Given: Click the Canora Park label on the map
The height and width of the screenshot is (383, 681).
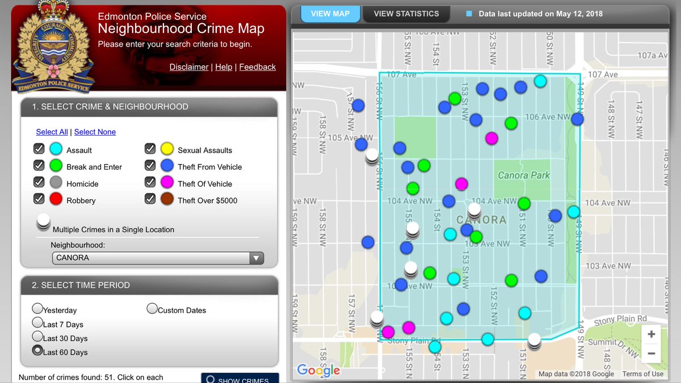Looking at the screenshot, I should point(524,175).
